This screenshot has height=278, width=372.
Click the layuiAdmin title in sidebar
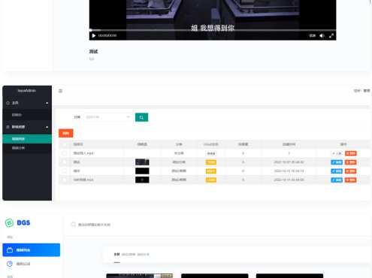(27, 90)
